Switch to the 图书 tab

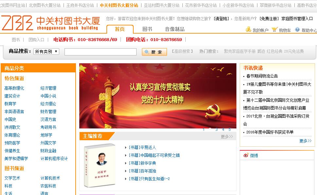click(x=147, y=29)
